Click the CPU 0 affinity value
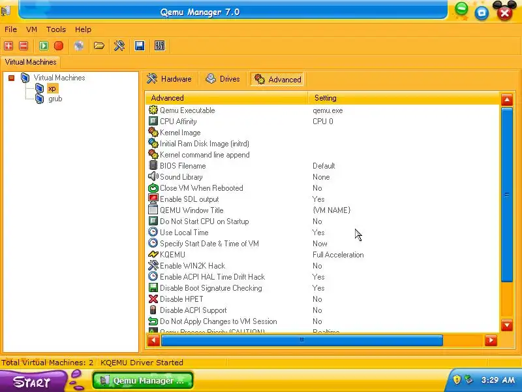522x392 pixels. 322,122
